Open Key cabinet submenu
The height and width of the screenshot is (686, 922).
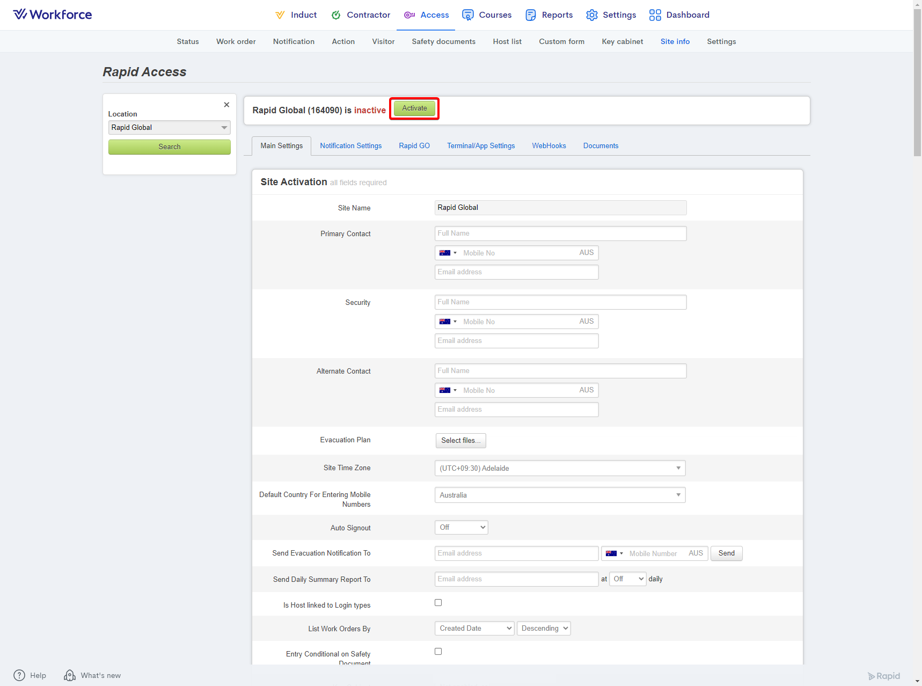click(x=623, y=41)
